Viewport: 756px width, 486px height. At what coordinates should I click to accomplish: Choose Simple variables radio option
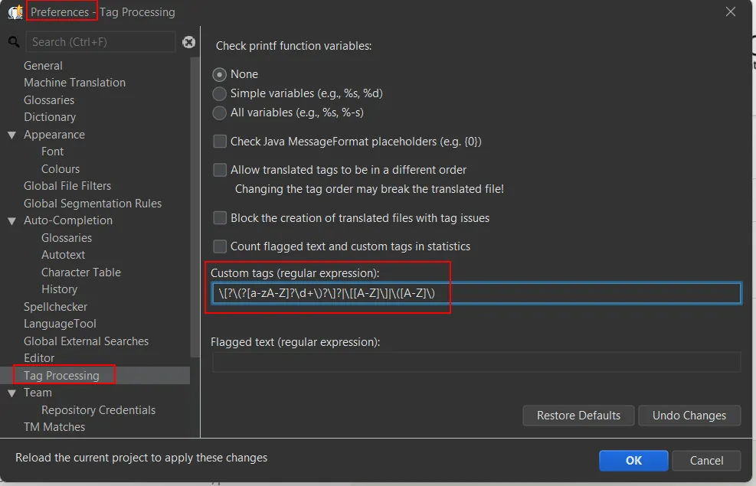tap(220, 93)
